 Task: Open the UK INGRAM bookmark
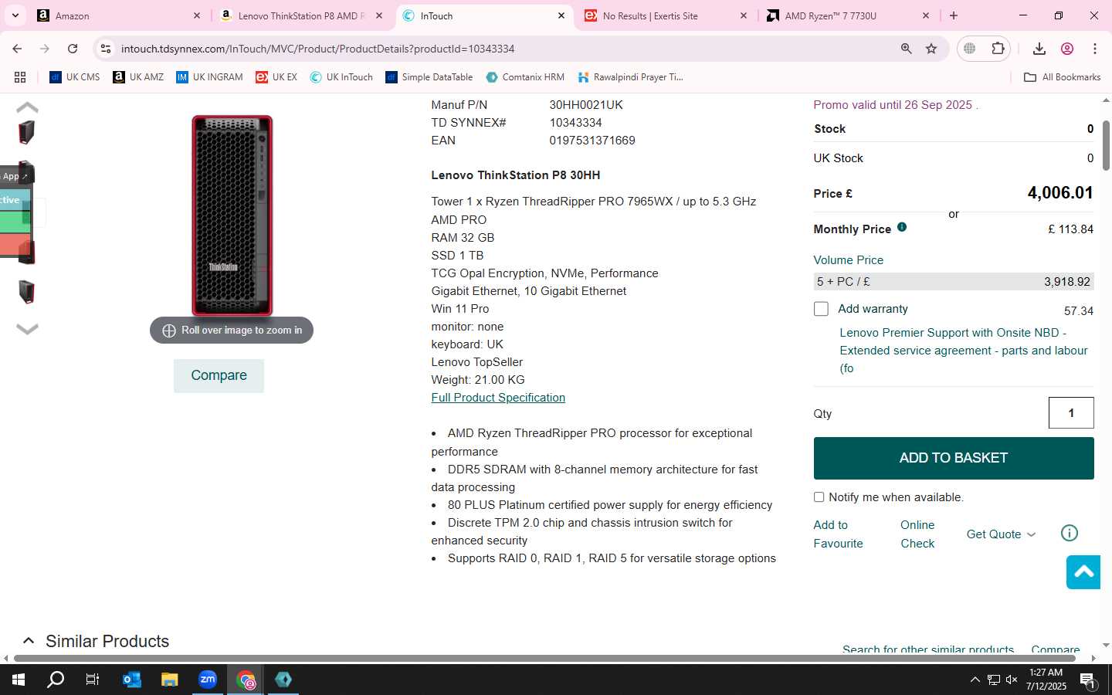pyautogui.click(x=209, y=77)
